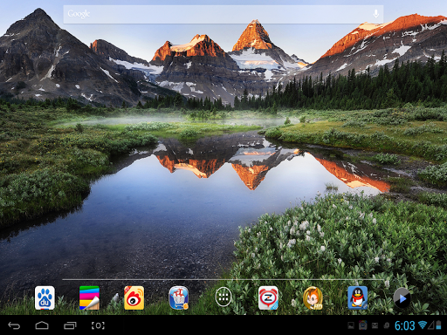This screenshot has height=335, width=447.
Task: Open the UC Browser HD squirrel app
Action: tap(313, 298)
